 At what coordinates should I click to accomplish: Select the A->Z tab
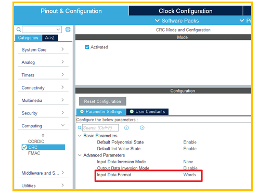coord(50,38)
